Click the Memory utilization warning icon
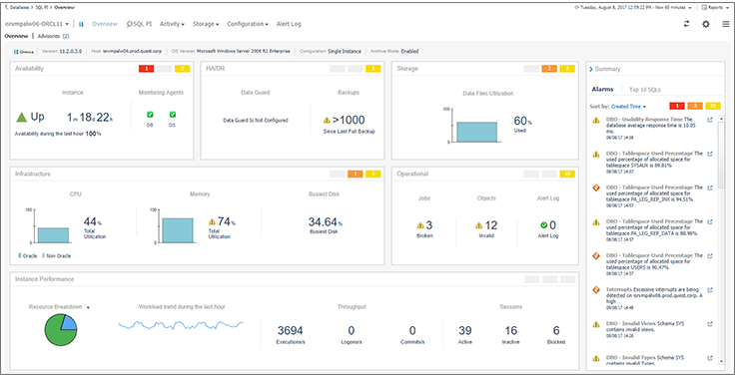The image size is (735, 377). coord(212,221)
